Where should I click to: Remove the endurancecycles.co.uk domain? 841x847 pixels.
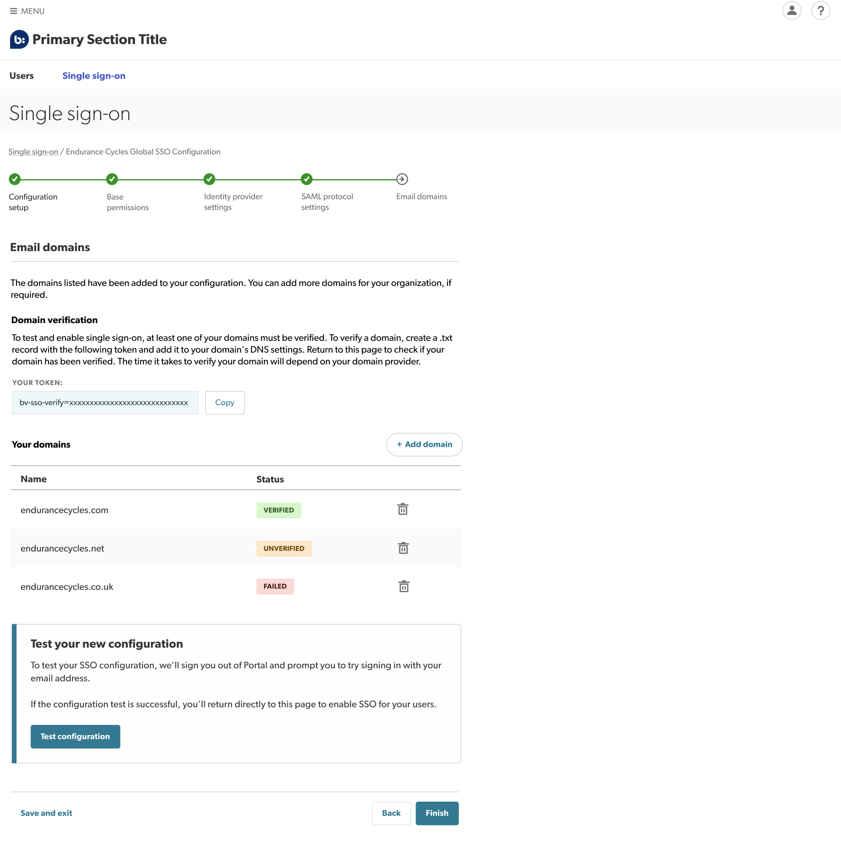[404, 586]
